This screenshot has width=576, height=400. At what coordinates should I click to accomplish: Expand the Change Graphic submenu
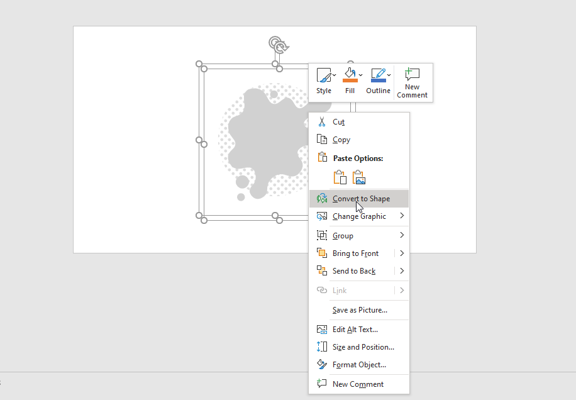[x=402, y=216]
